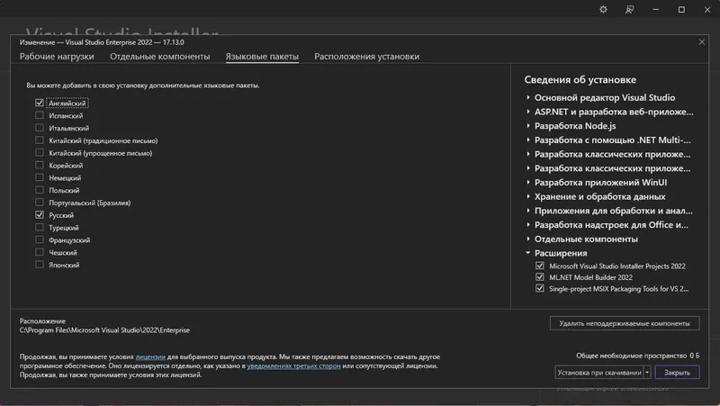Screen dimensions: 720x406
Task: Collapse the Расширения section
Action: click(528, 254)
